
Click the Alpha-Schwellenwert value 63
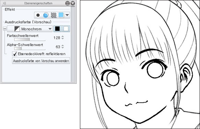58,47
